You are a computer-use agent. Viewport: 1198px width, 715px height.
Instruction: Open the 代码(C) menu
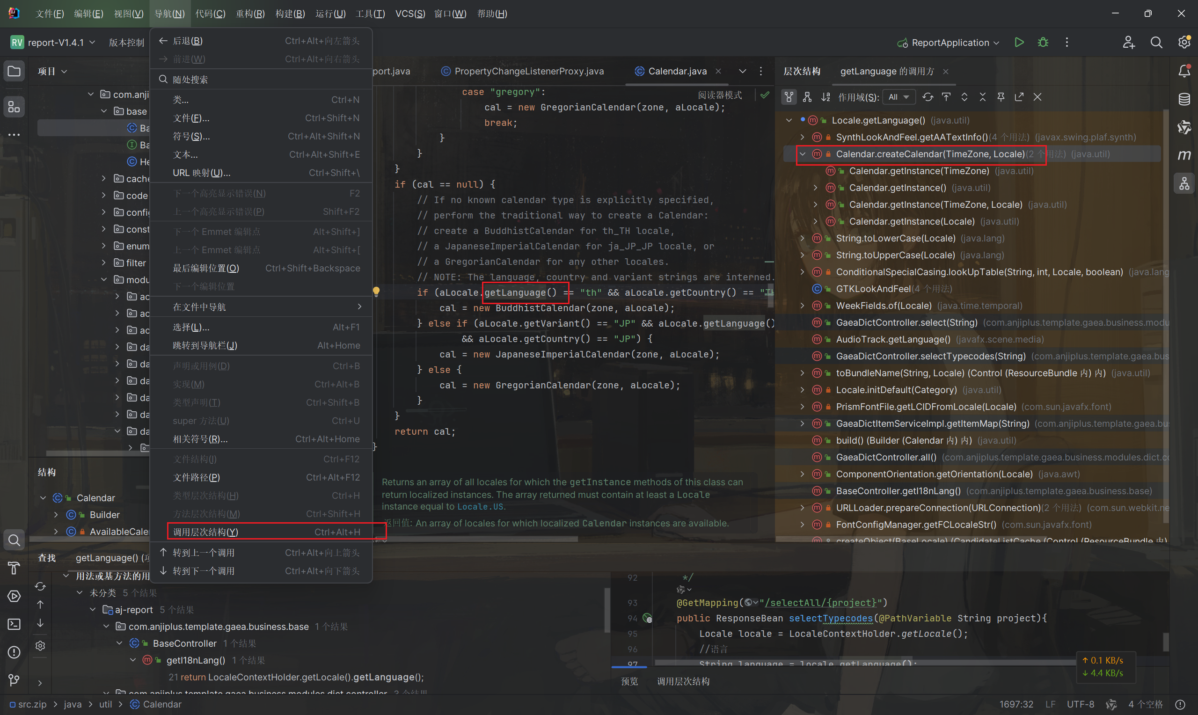[x=210, y=14]
